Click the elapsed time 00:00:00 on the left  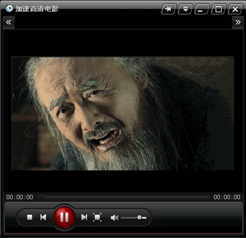(20, 197)
